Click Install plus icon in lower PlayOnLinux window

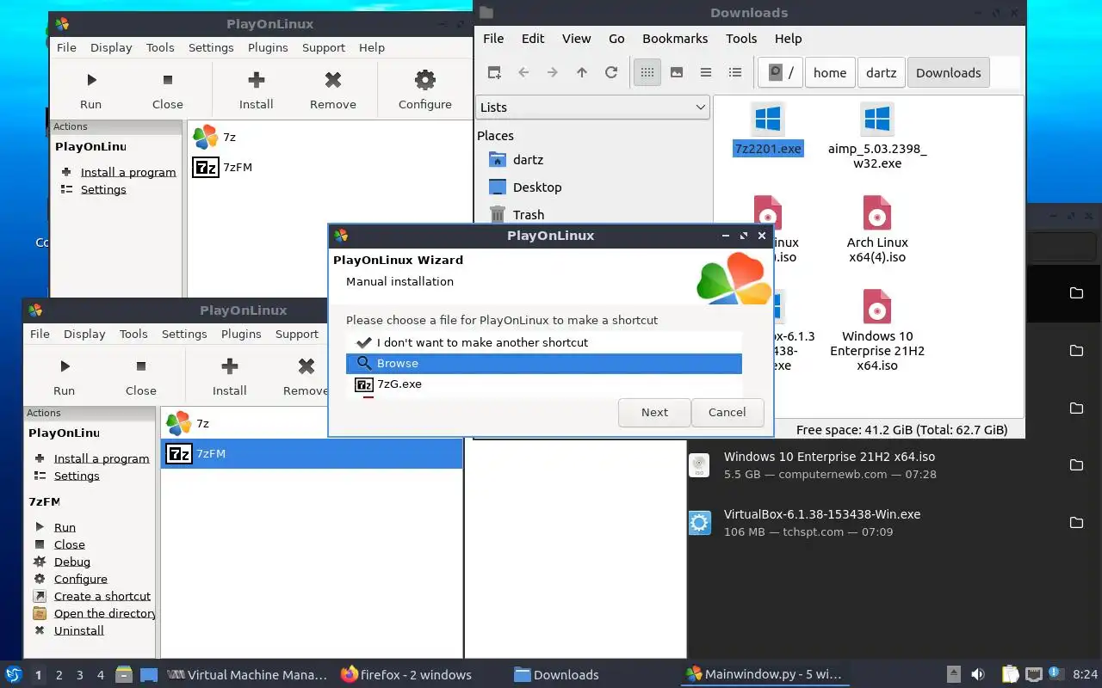coord(229,366)
